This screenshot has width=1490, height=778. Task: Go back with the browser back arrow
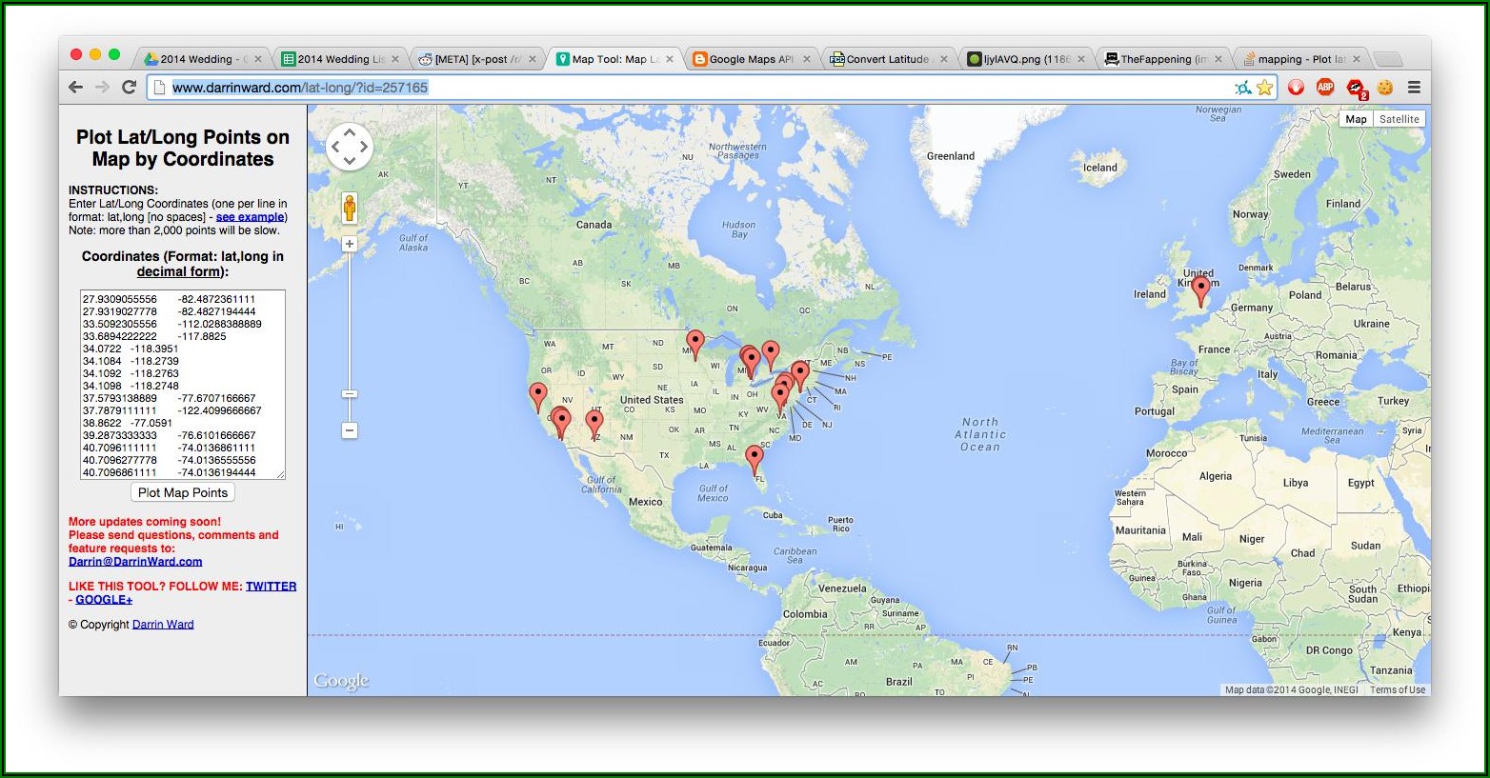coord(76,88)
